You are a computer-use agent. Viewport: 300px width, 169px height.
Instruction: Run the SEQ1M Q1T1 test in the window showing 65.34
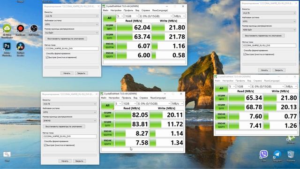221,107
